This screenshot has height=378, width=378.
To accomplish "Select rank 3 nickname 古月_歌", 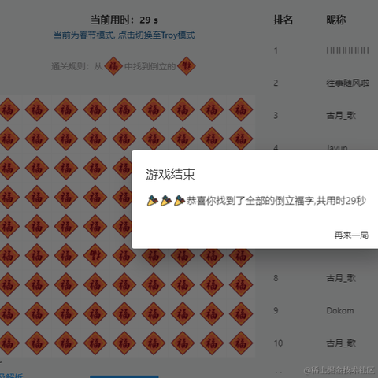I will [341, 115].
